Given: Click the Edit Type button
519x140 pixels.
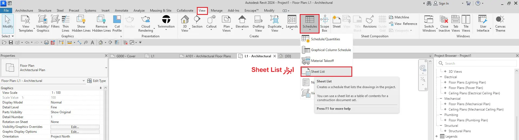Looking at the screenshot, I should pyautogui.click(x=97, y=81).
